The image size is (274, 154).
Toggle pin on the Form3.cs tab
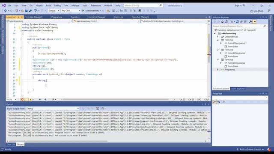pyautogui.click(x=18, y=17)
